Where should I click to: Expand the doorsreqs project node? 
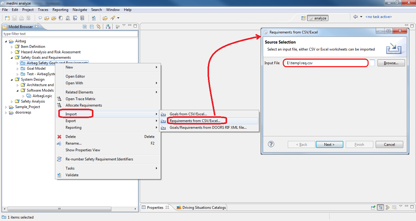coord(6,112)
